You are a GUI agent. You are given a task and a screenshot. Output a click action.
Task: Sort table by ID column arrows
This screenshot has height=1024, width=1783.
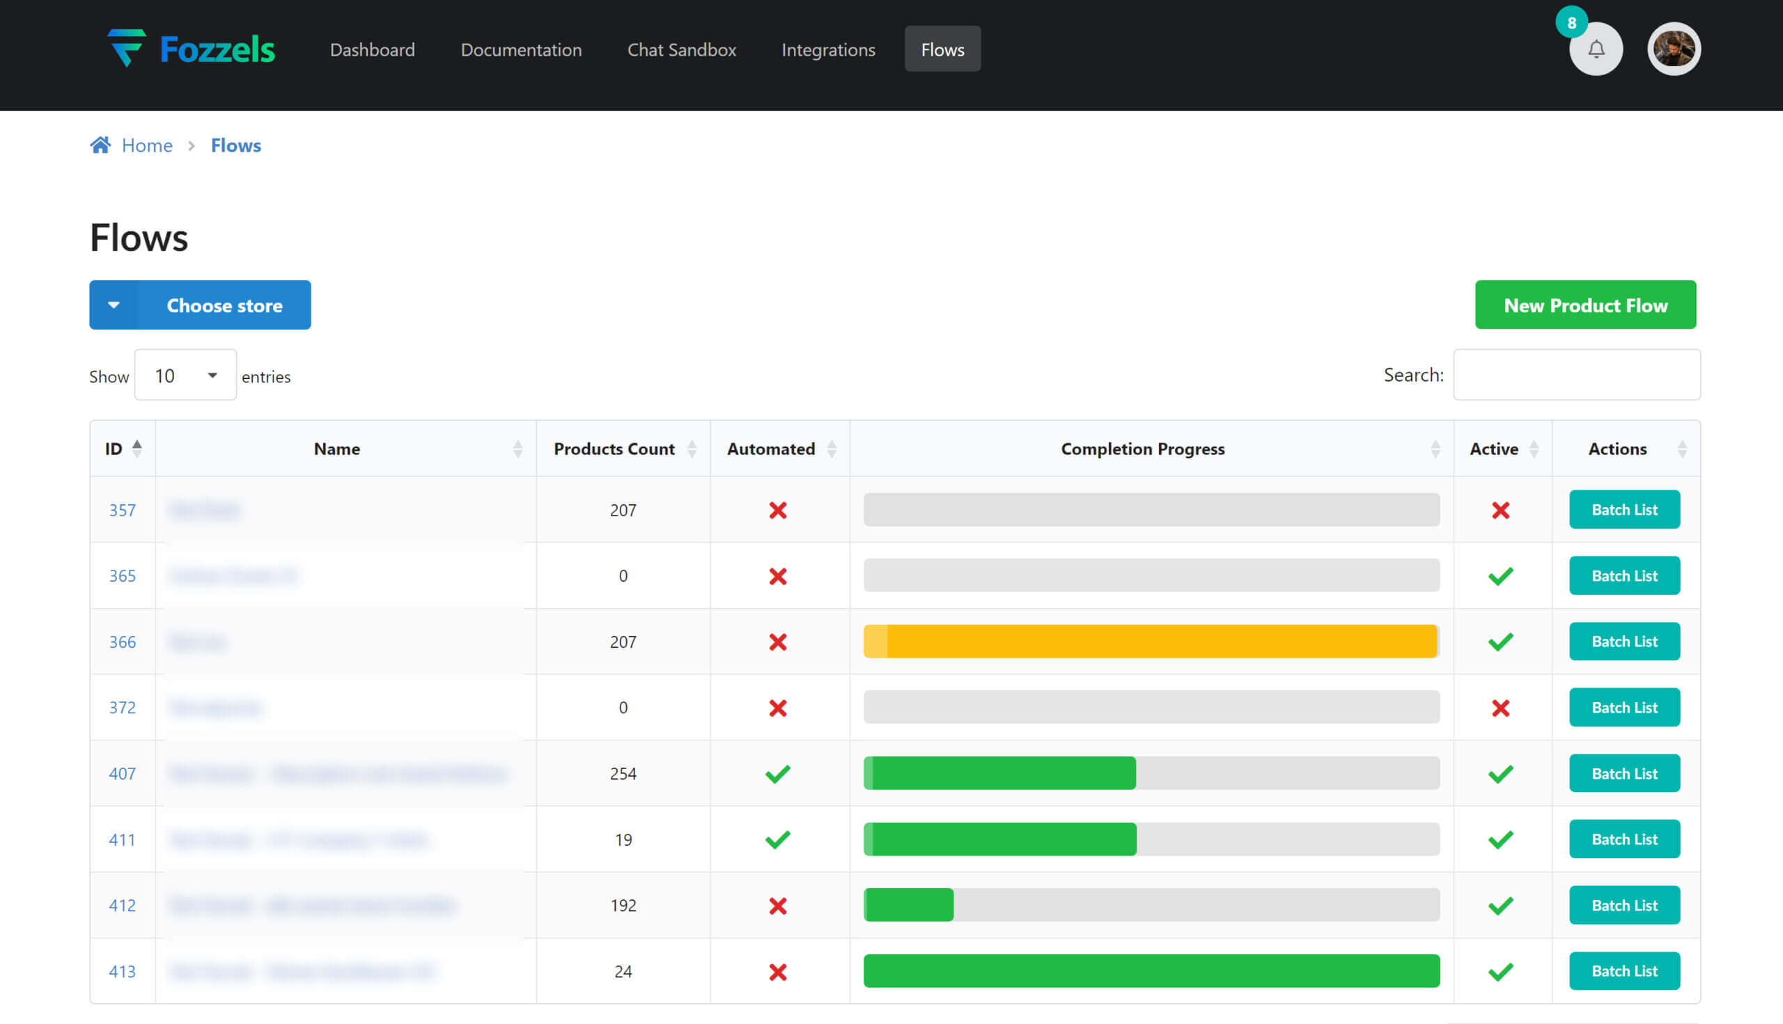[x=137, y=449]
